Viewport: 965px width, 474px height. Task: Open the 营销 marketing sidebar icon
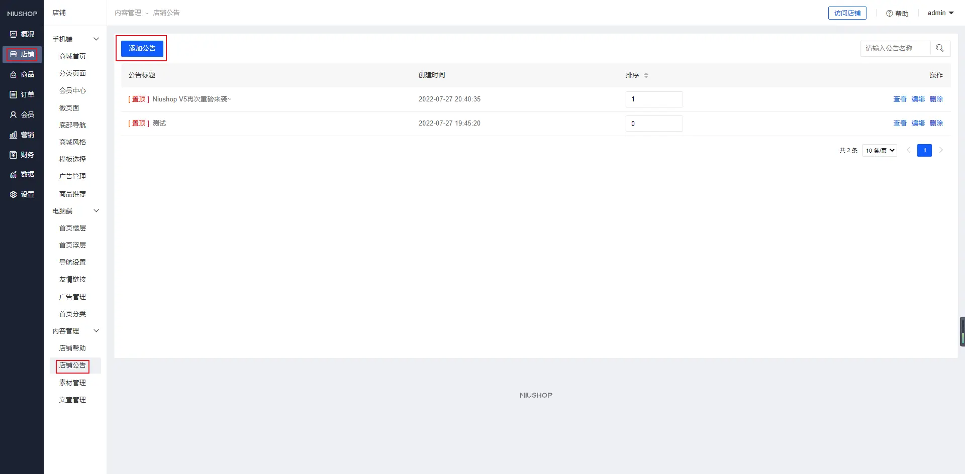click(x=14, y=135)
